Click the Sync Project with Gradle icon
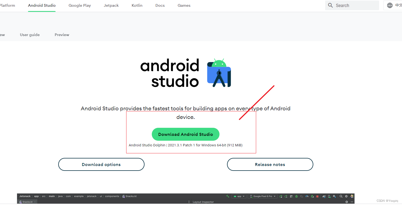Screen dimensions: 402x205 [x=324, y=196]
